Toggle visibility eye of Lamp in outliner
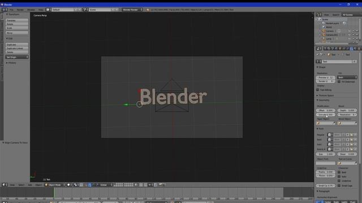The height and width of the screenshot is (203, 362). pyautogui.click(x=350, y=39)
